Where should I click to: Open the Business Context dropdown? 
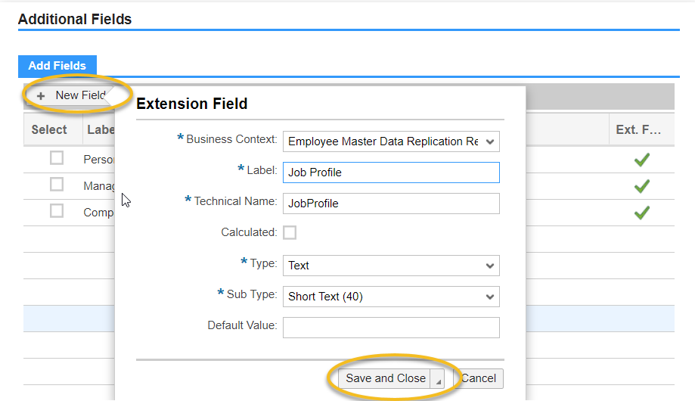(391, 141)
